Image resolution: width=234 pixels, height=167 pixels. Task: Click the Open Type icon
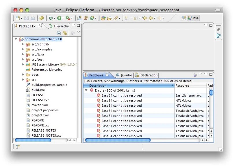tap(103, 18)
